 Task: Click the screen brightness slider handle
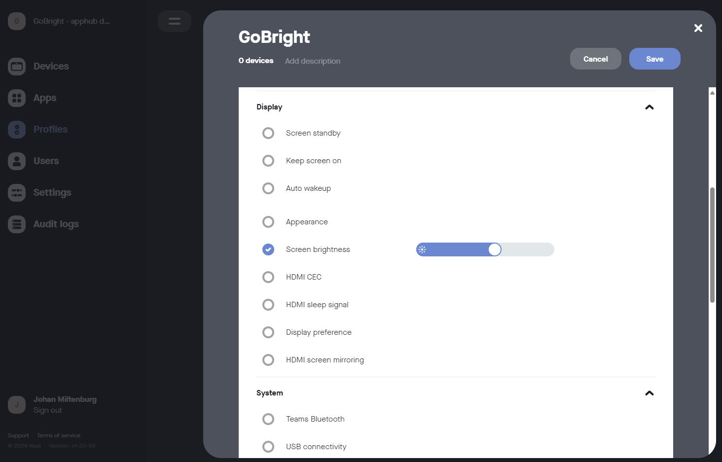495,249
